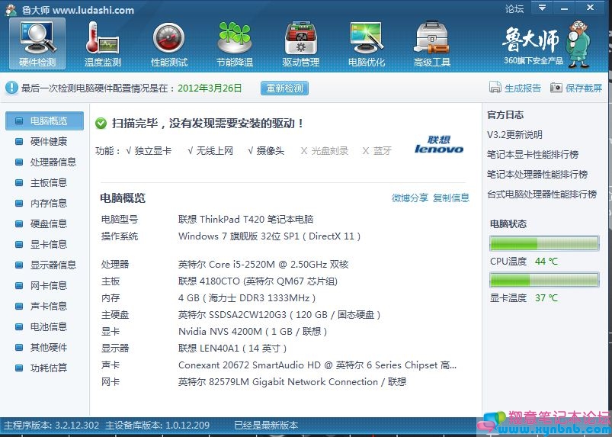Open the 论坛 forum link

click(514, 8)
